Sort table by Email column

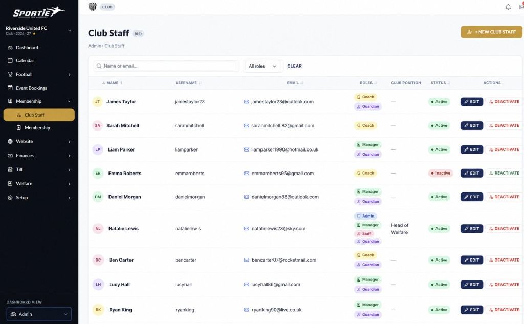tap(295, 83)
